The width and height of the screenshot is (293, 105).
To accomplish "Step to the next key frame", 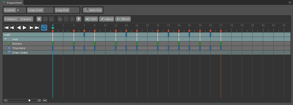I will [x=31, y=28].
